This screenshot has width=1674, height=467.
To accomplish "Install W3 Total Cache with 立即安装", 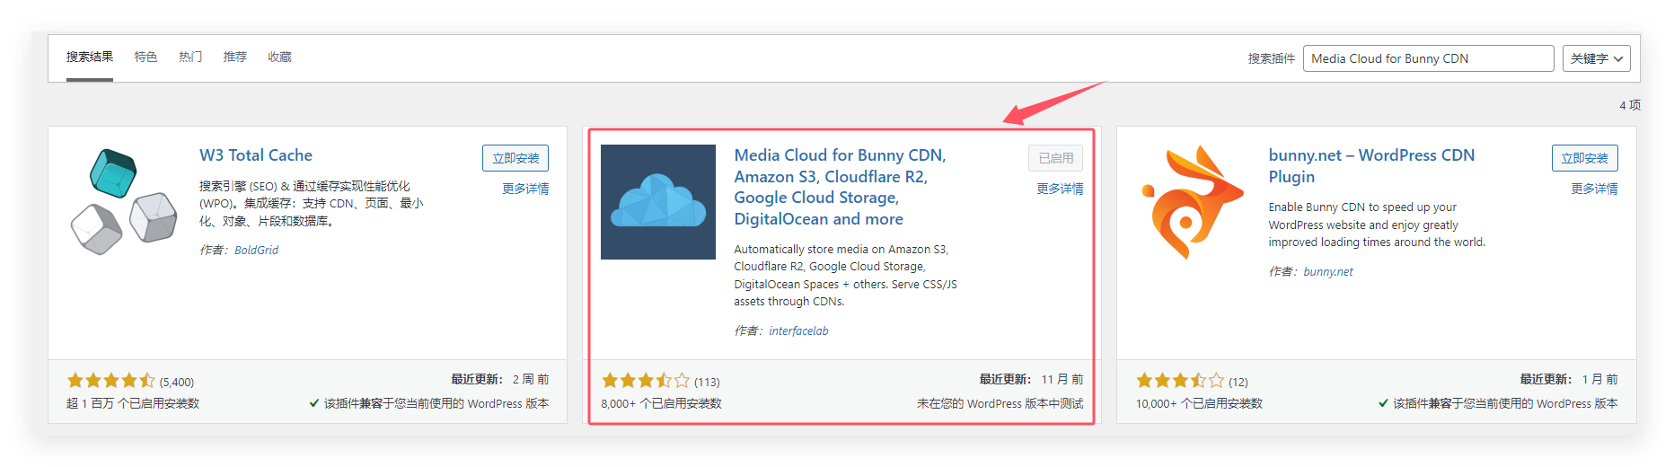I will (x=515, y=158).
